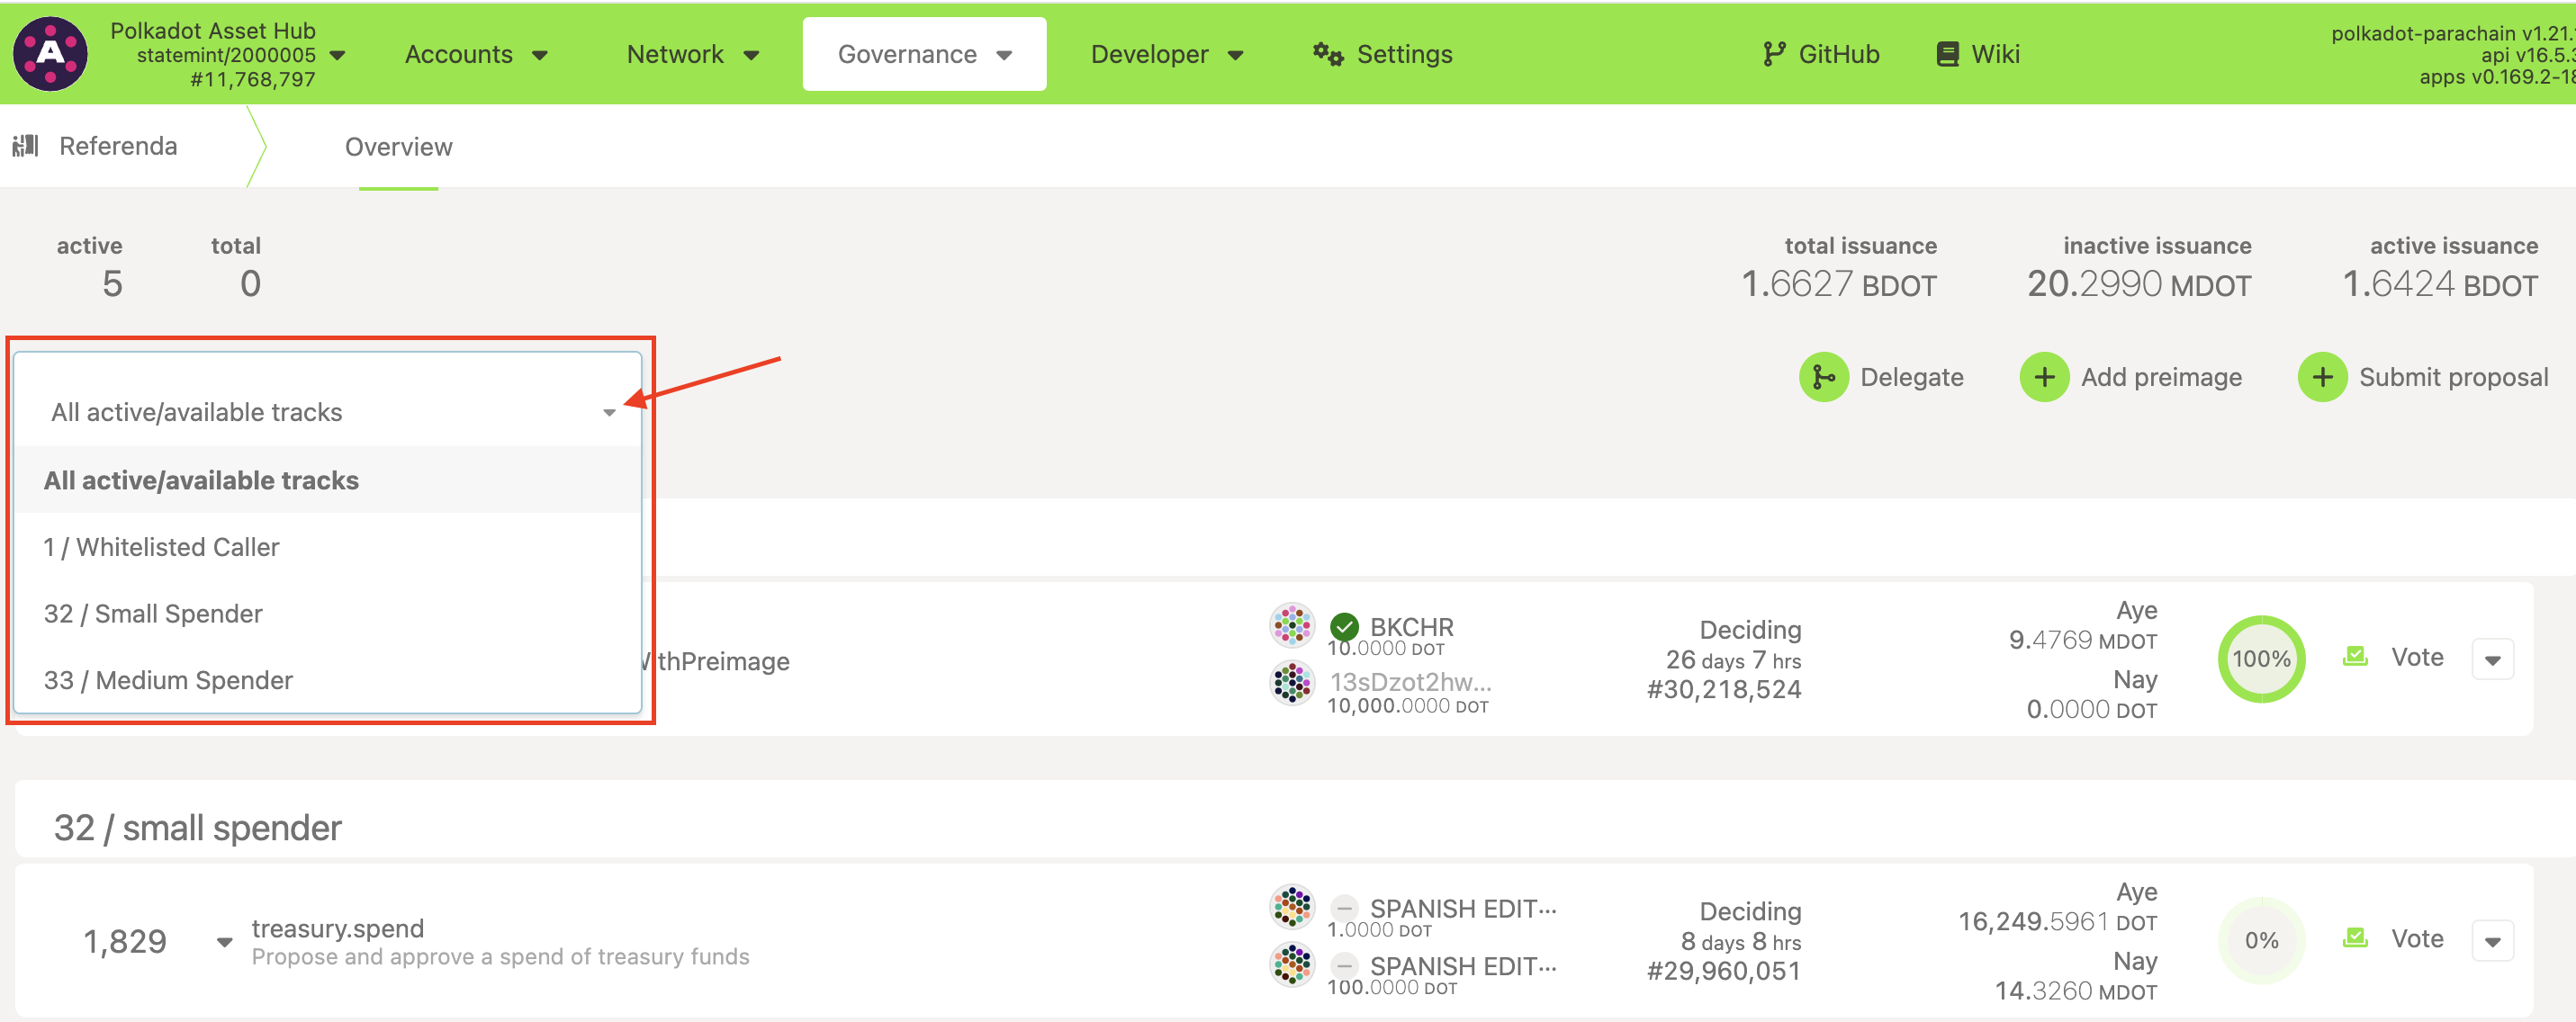Open the Governance menu
Screen dimensions: 2576x1022
point(923,54)
